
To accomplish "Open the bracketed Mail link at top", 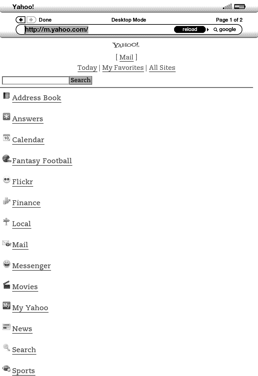I will pos(126,57).
